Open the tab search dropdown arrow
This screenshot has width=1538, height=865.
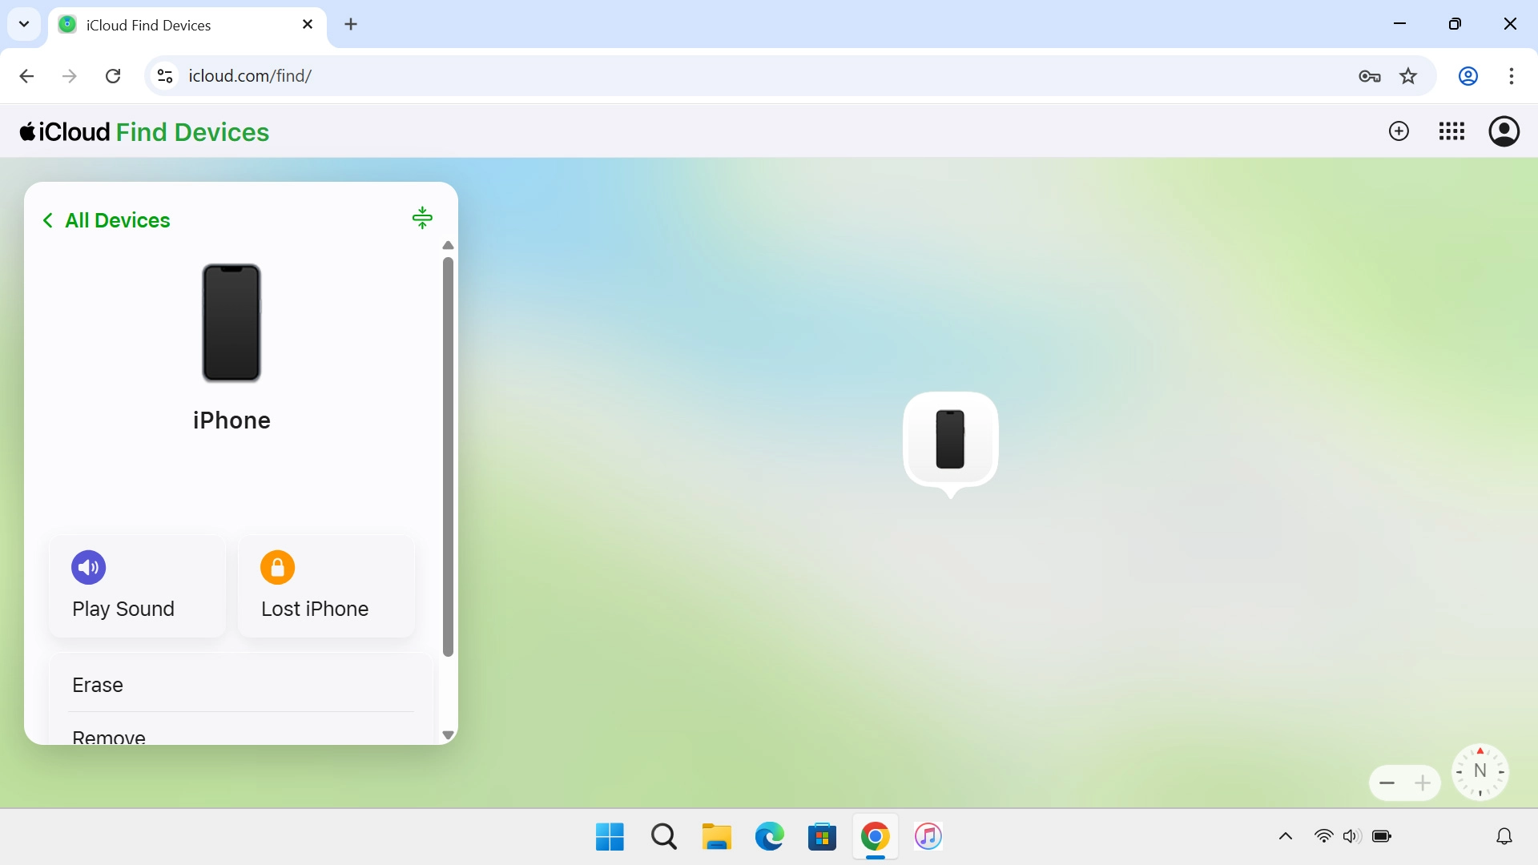(24, 24)
